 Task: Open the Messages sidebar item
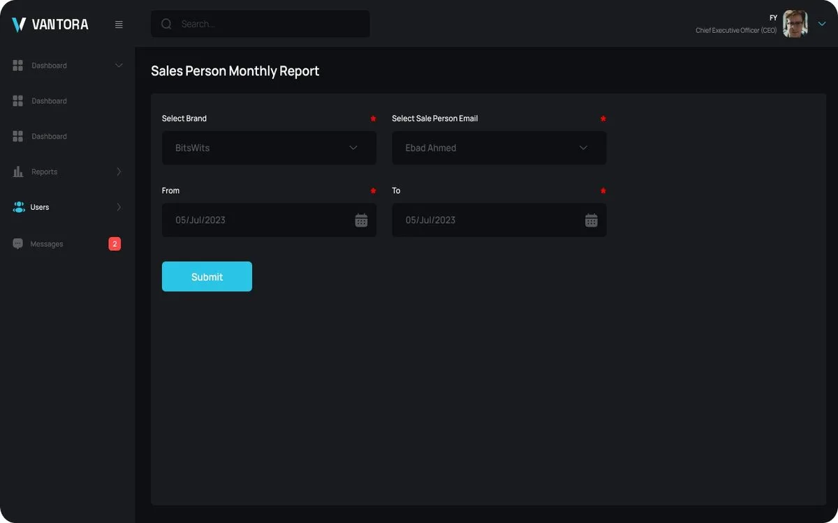(67, 244)
